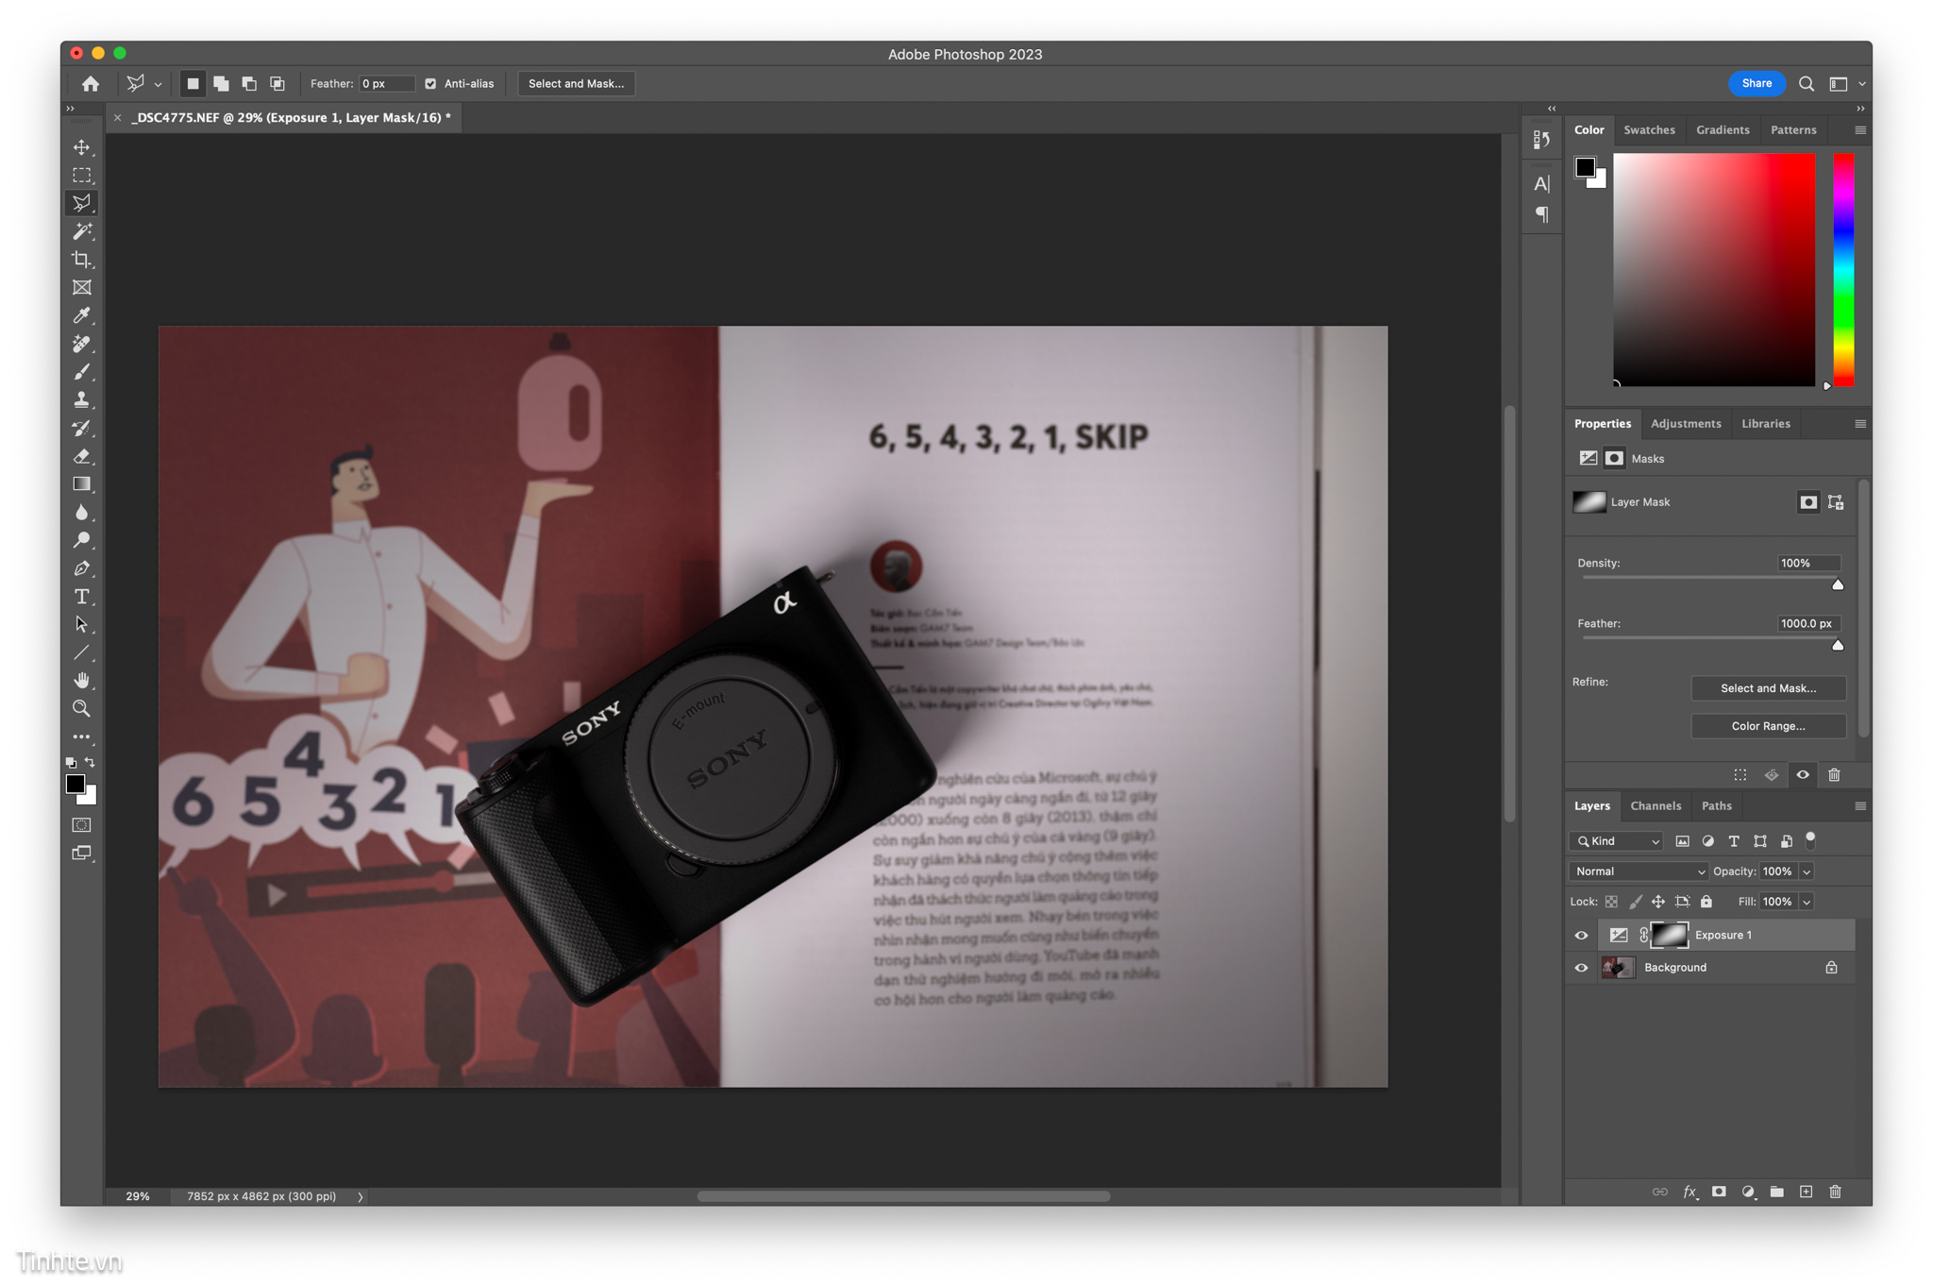Image resolution: width=1933 pixels, height=1286 pixels.
Task: Toggle the Anti-alias checkbox
Action: coord(430,84)
